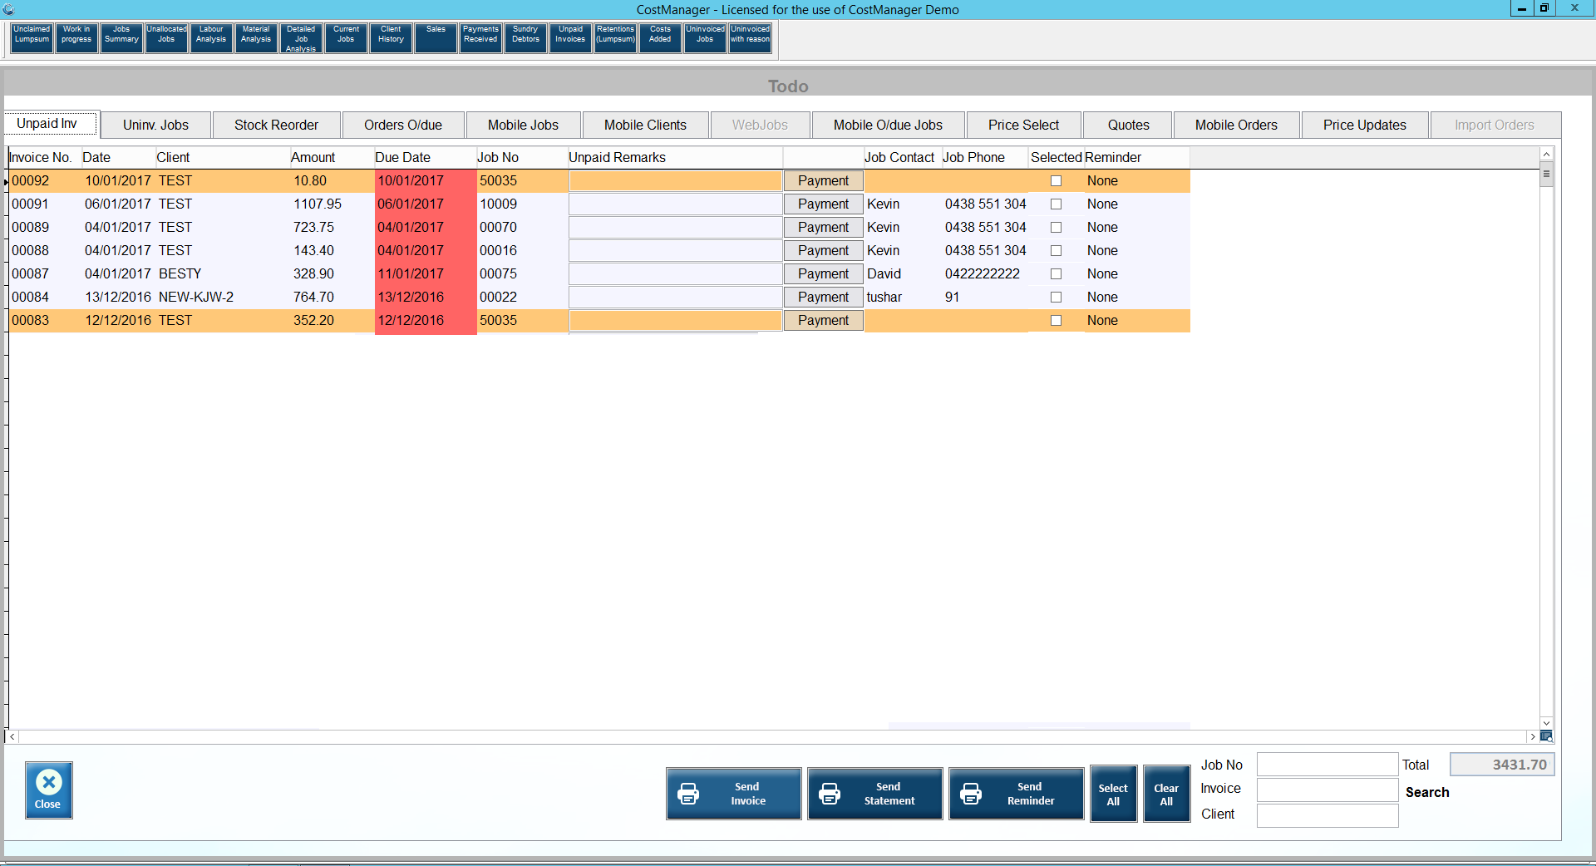Click Unpaid Remarks field for invoice 00087
Screen dimensions: 1596x866
[x=675, y=274]
